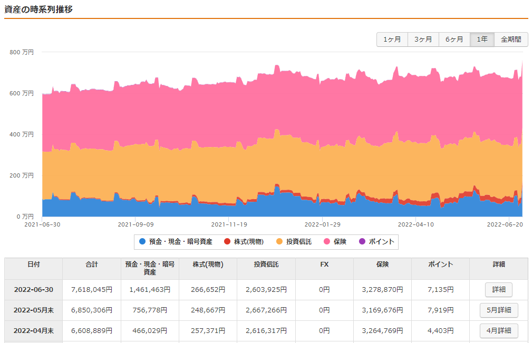Click the 2022-01-29 x-axis date label
The image size is (532, 343).
(323, 224)
